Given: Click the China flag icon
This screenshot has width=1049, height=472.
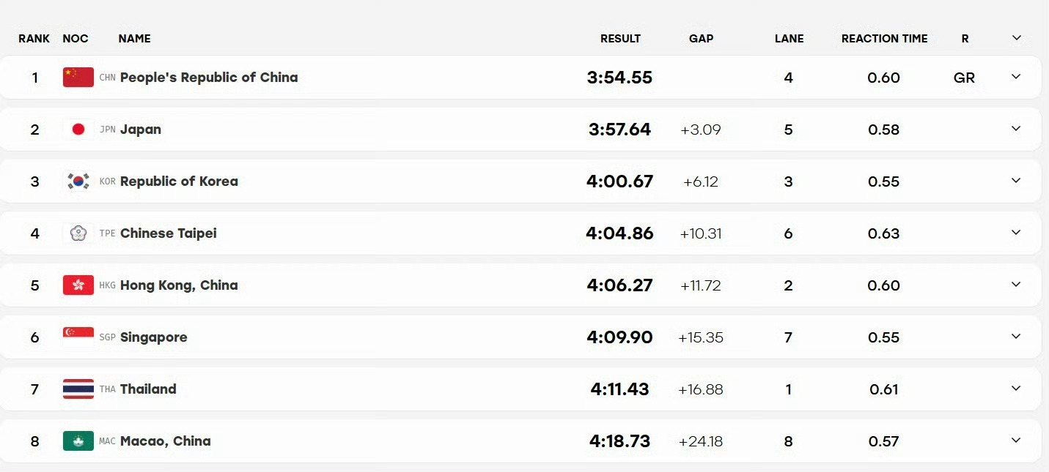Looking at the screenshot, I should [78, 78].
